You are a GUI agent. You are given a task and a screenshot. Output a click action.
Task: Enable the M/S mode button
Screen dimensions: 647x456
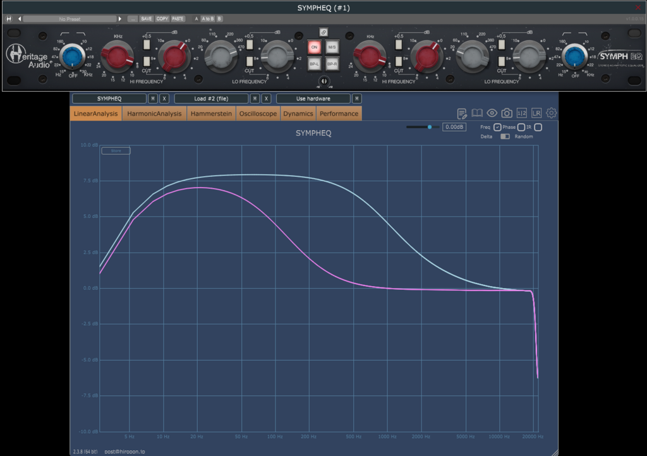click(332, 47)
